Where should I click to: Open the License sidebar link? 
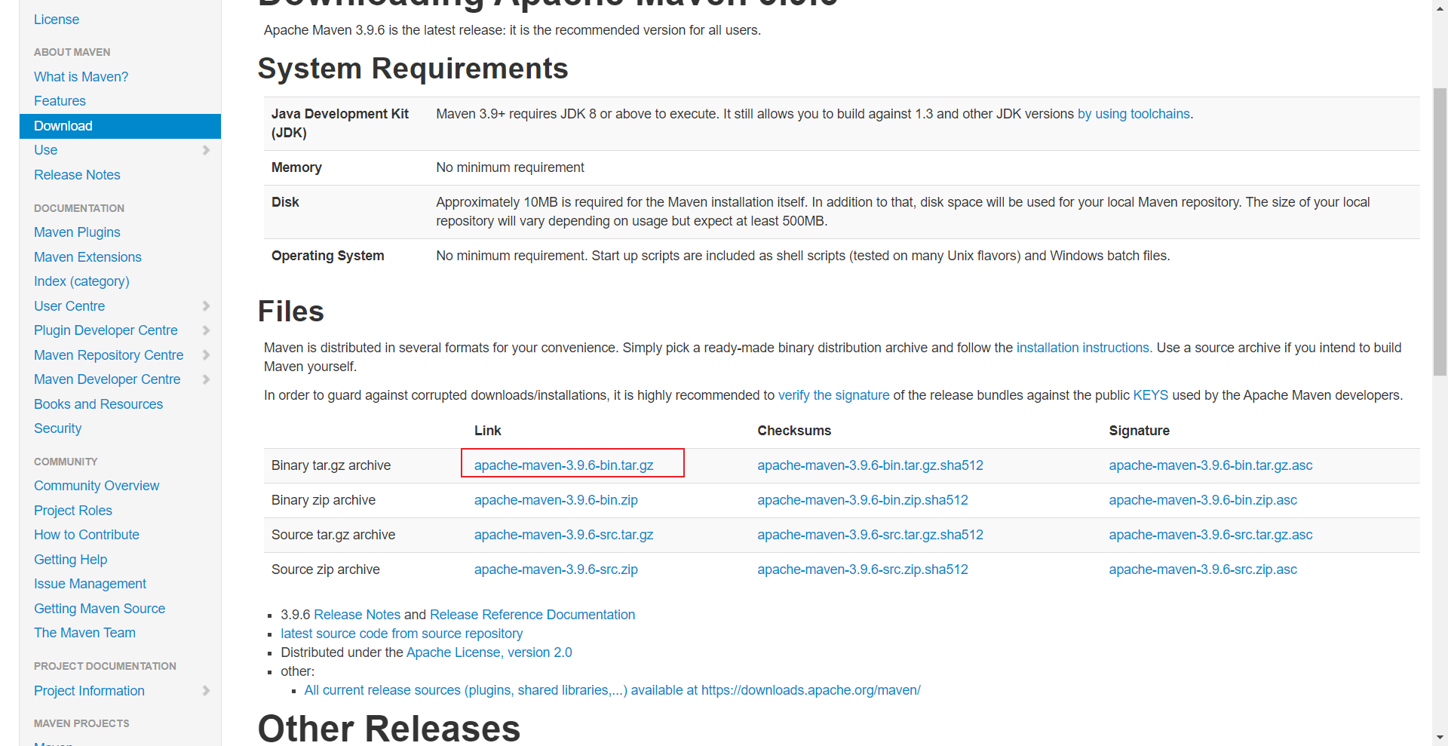tap(57, 20)
